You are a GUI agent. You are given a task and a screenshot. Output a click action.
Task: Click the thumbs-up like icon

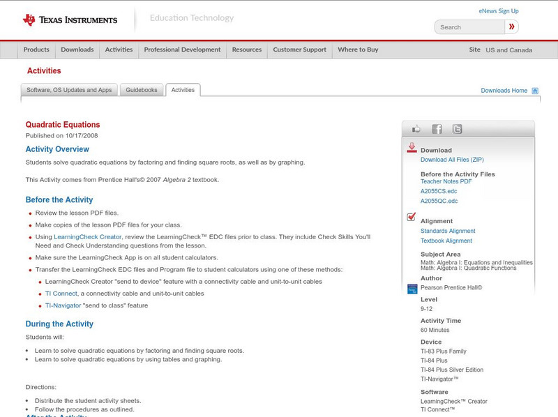coord(416,129)
